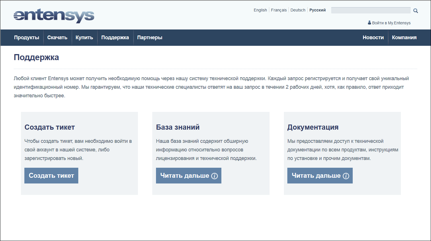Click Читать дальше under Документация

pos(320,176)
